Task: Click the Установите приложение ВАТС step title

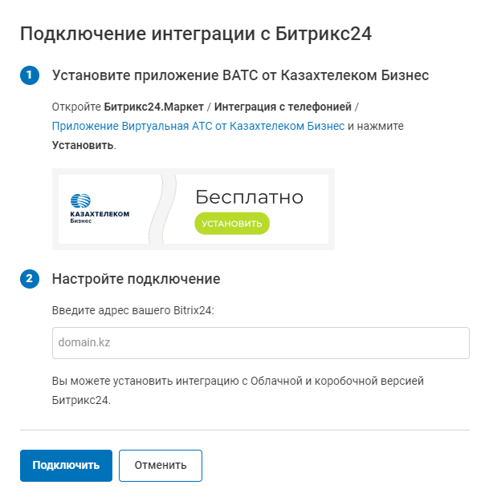Action: click(240, 75)
